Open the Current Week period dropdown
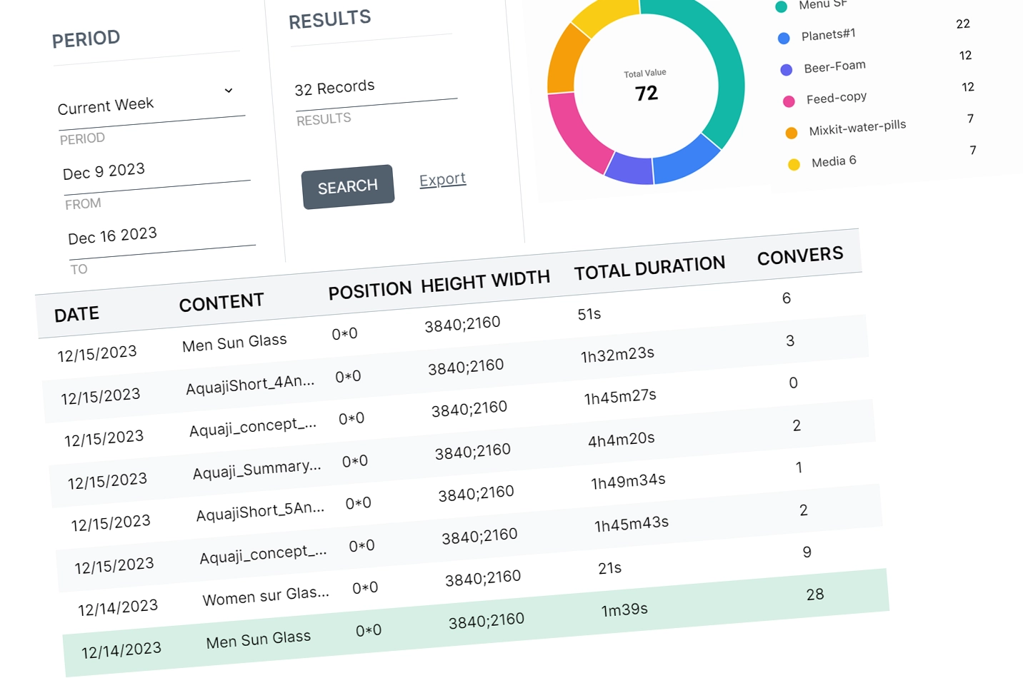Viewport: 1023px width, 678px height. tap(150, 103)
